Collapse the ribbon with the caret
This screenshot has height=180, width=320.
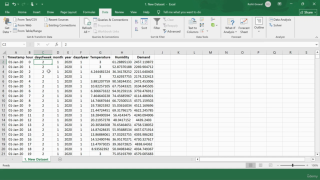316,37
